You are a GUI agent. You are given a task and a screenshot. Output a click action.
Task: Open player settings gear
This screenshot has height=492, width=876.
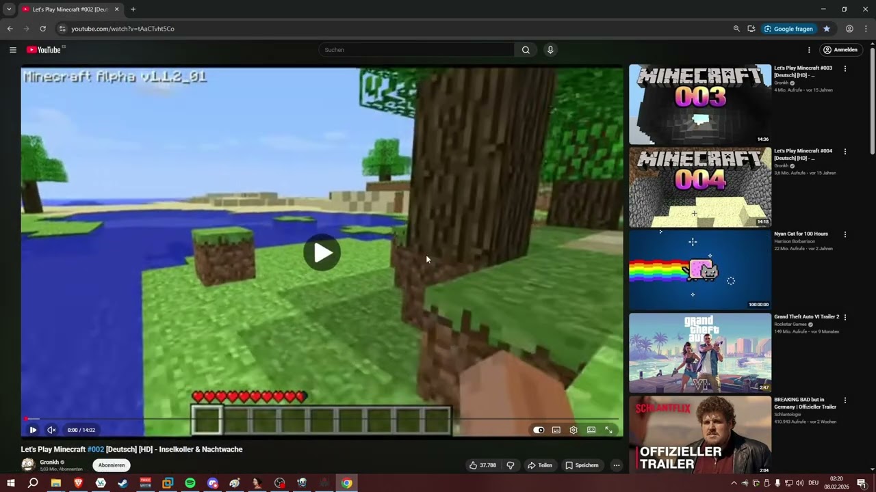click(574, 430)
